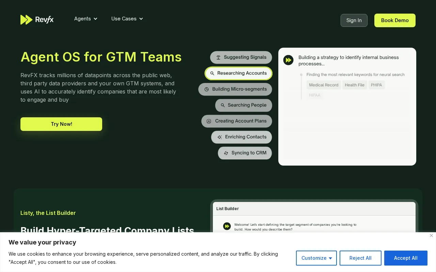Click the Enriching Contacts sparkle icon
This screenshot has height=272, width=436.
pos(220,137)
